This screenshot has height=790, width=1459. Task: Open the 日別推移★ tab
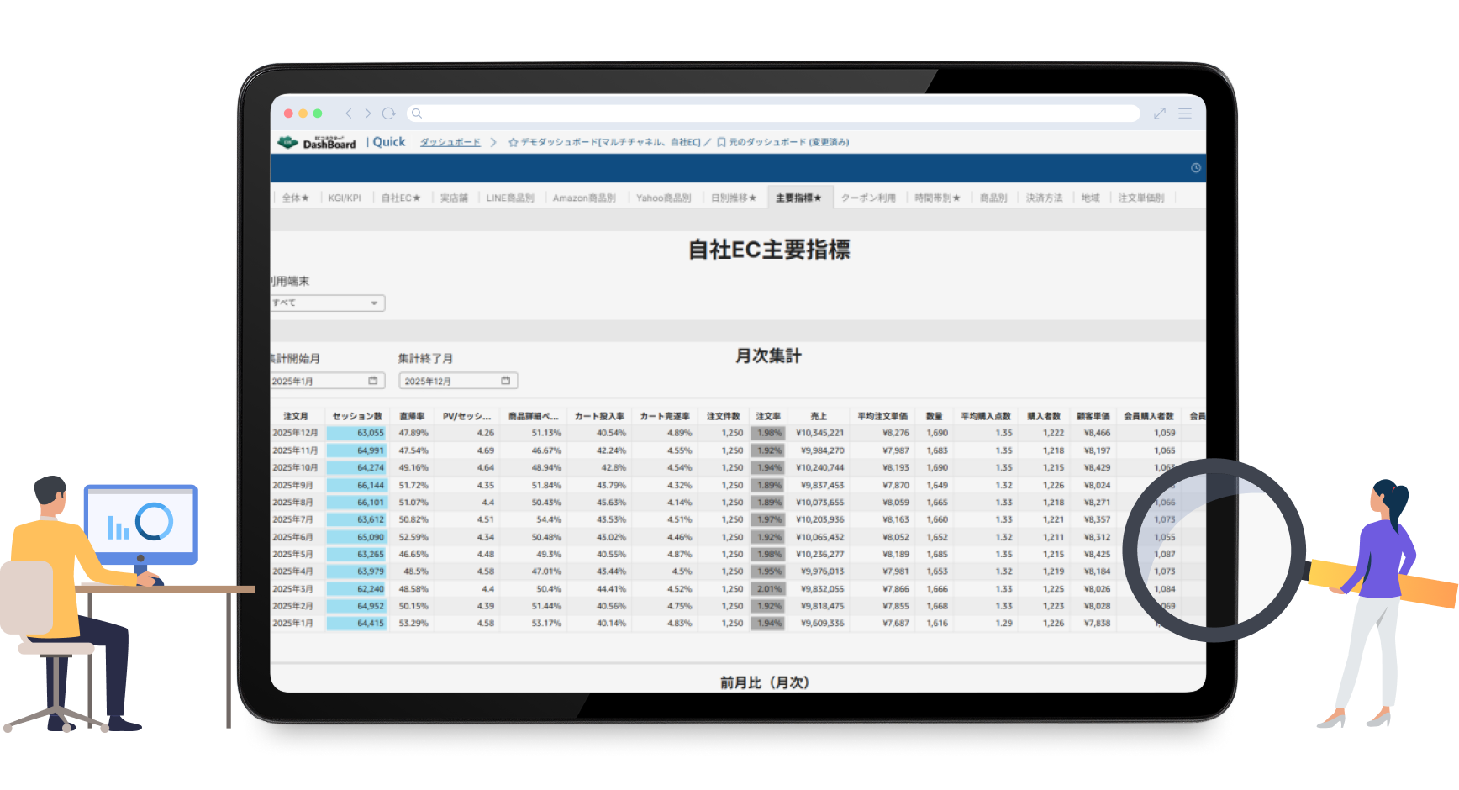pyautogui.click(x=734, y=198)
